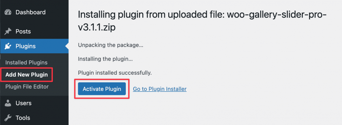This screenshot has width=342, height=125.
Task: Open the Posts menu label
Action: (x=23, y=32)
